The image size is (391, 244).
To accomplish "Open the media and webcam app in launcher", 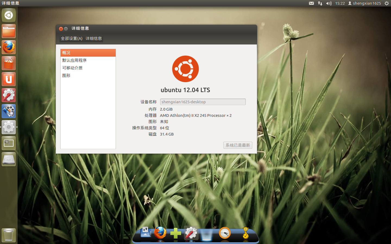I will [9, 111].
